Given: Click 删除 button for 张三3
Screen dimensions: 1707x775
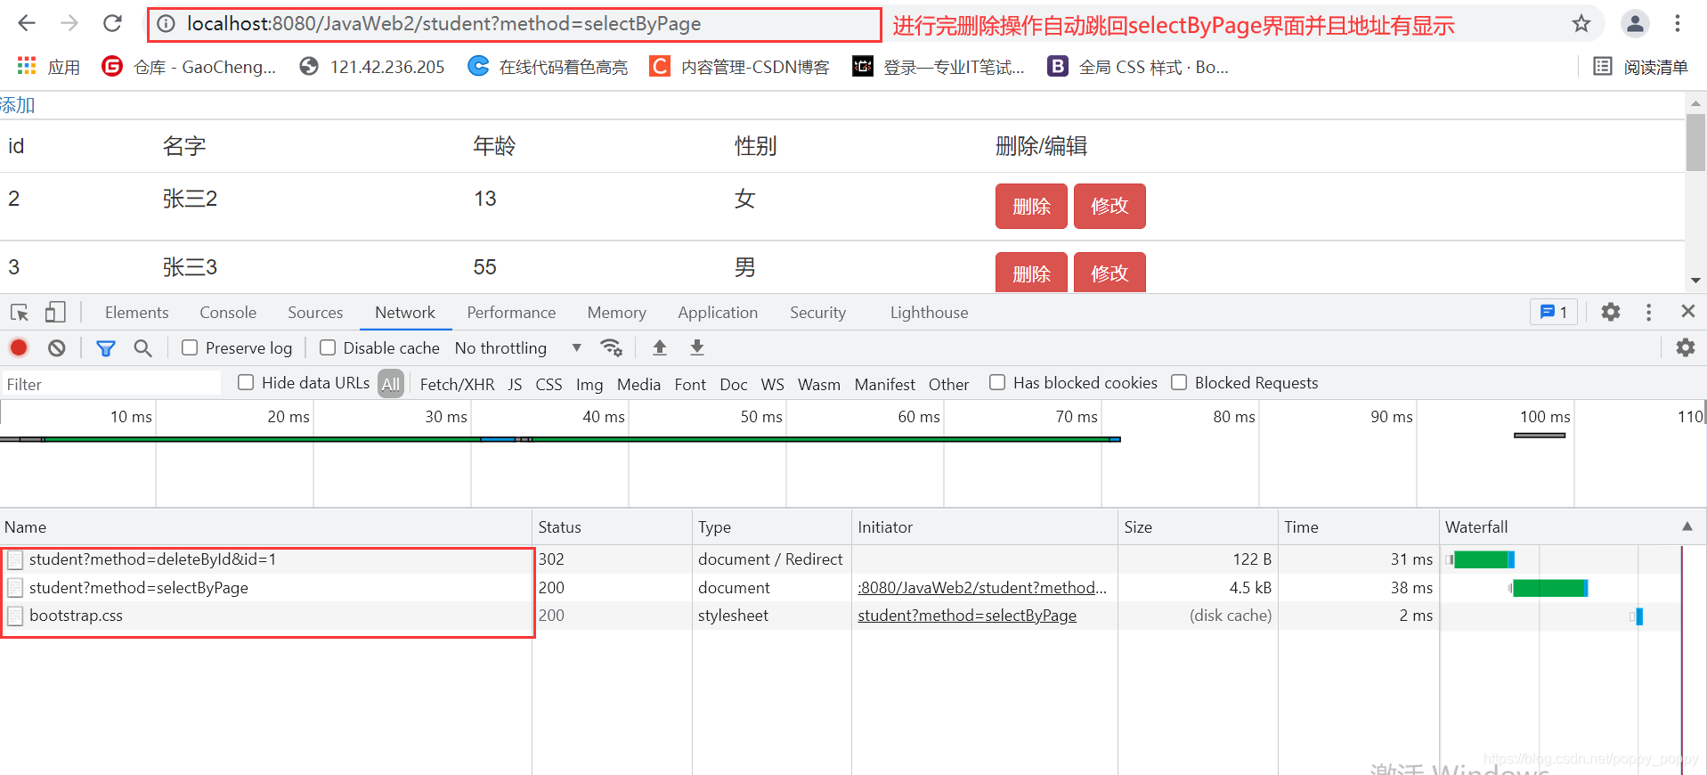Looking at the screenshot, I should 1031,273.
